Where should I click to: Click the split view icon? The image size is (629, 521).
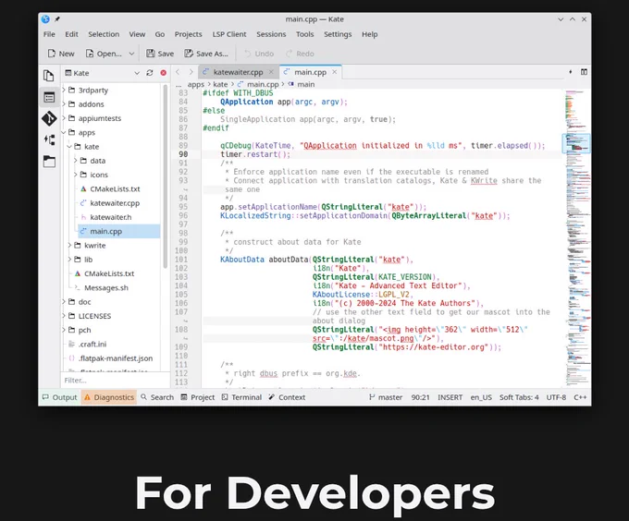(584, 72)
